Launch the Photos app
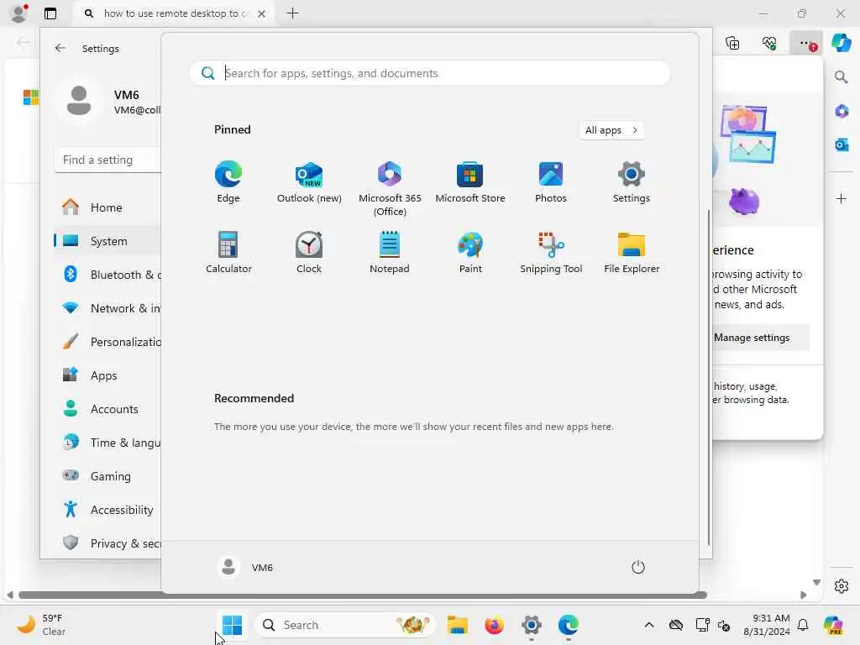The height and width of the screenshot is (645, 860). tap(551, 182)
